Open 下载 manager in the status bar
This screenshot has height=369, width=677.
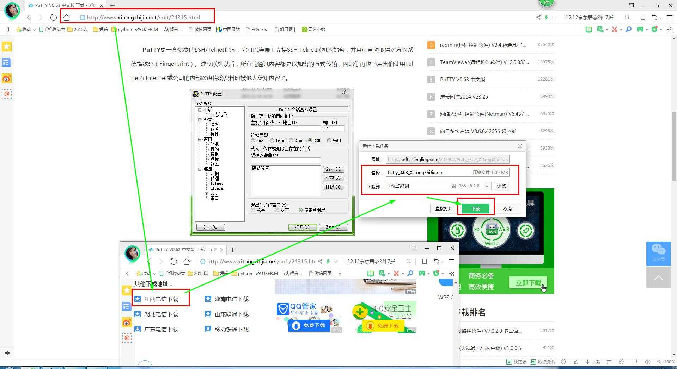coord(593,362)
